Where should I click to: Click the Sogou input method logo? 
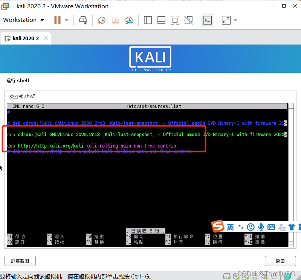[x=218, y=226]
